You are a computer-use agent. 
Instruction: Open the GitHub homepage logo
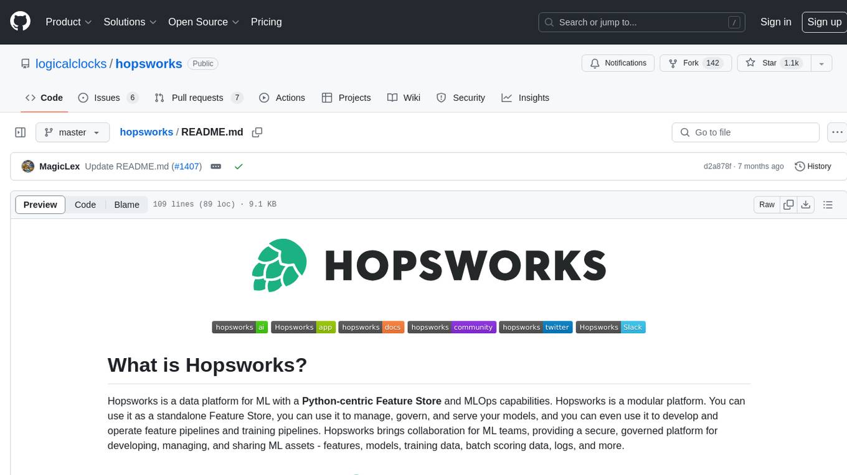(20, 22)
